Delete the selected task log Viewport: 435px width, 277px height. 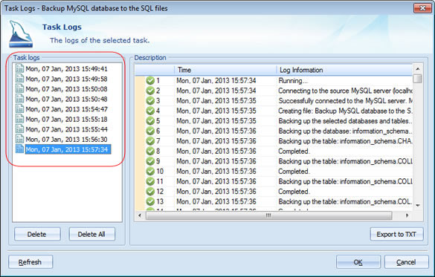37,235
